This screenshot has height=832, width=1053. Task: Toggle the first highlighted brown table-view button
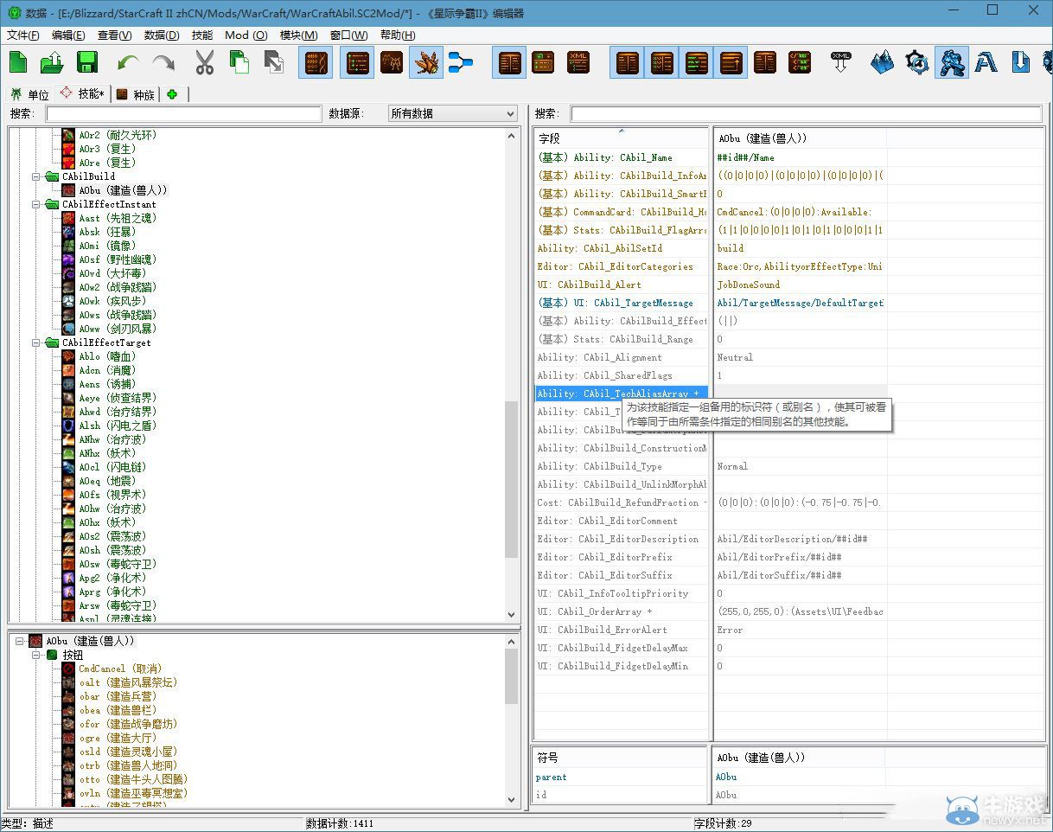coord(316,62)
